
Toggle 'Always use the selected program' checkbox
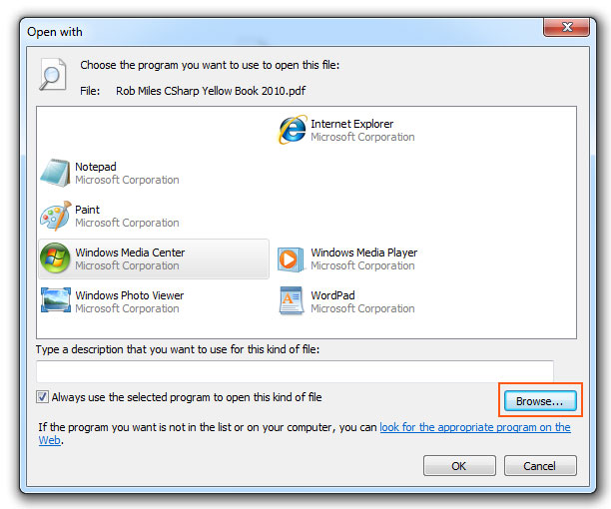(42, 397)
